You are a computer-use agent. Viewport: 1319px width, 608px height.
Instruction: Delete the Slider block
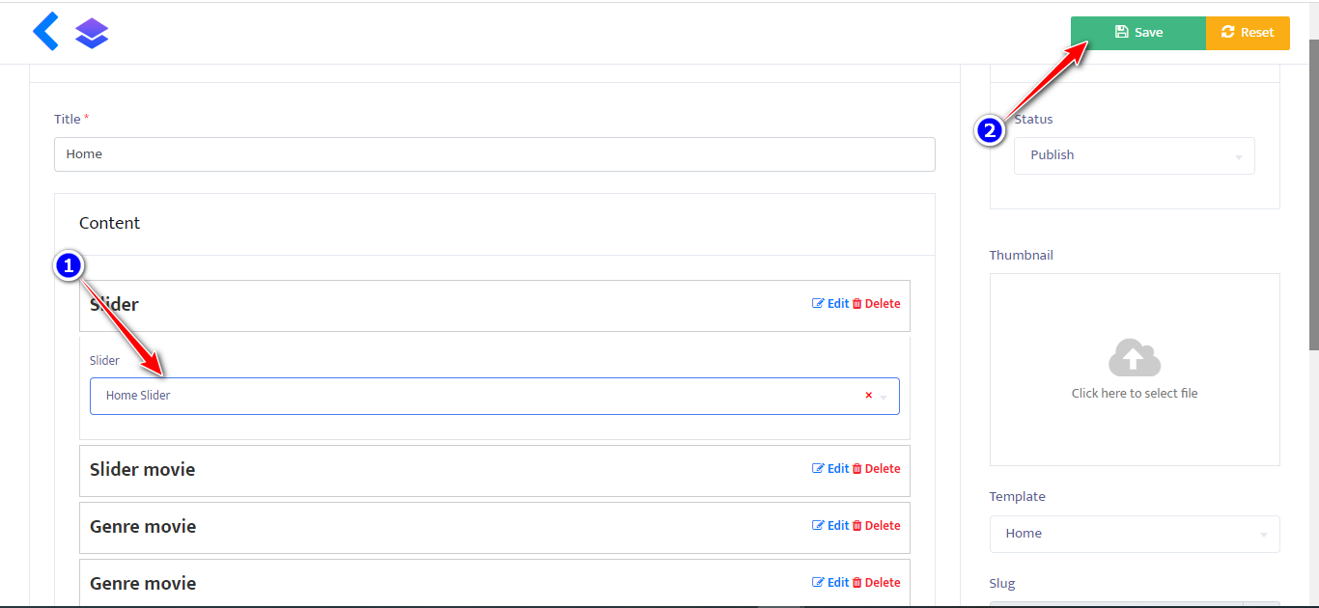876,304
